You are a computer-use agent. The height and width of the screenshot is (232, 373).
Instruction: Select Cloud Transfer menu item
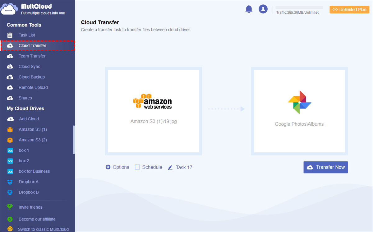coord(37,46)
